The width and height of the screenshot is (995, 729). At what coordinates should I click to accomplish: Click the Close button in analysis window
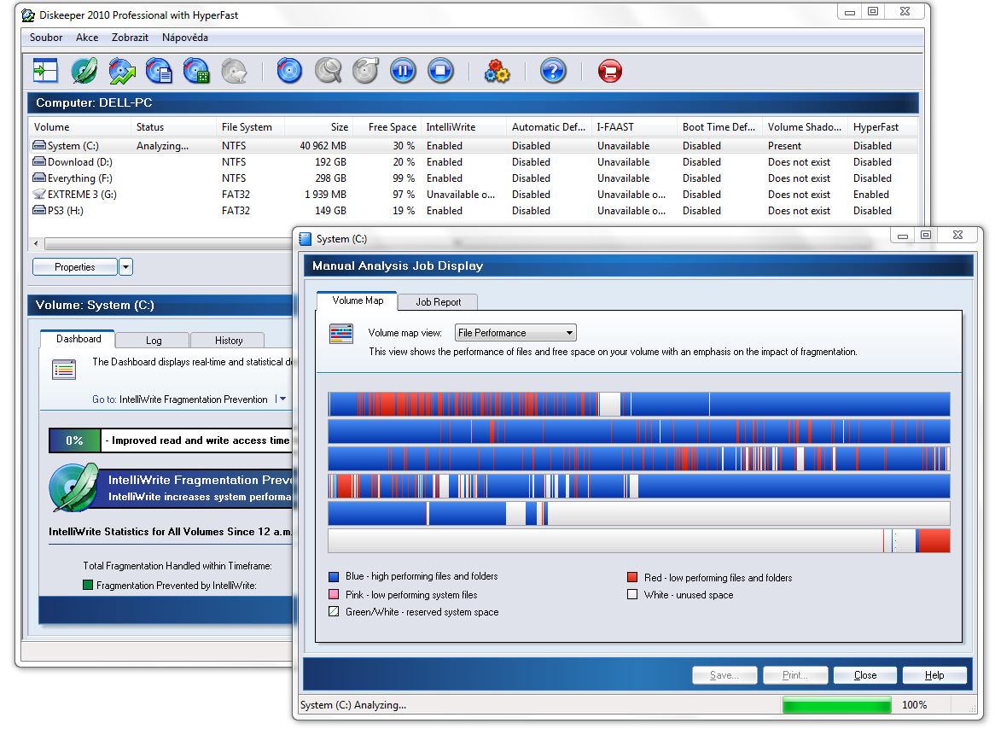(x=865, y=675)
